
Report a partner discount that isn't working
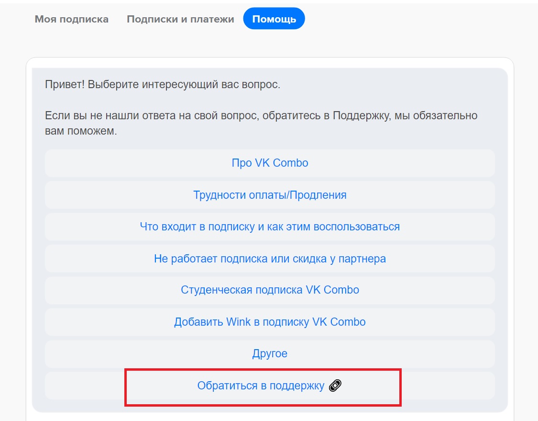point(270,259)
